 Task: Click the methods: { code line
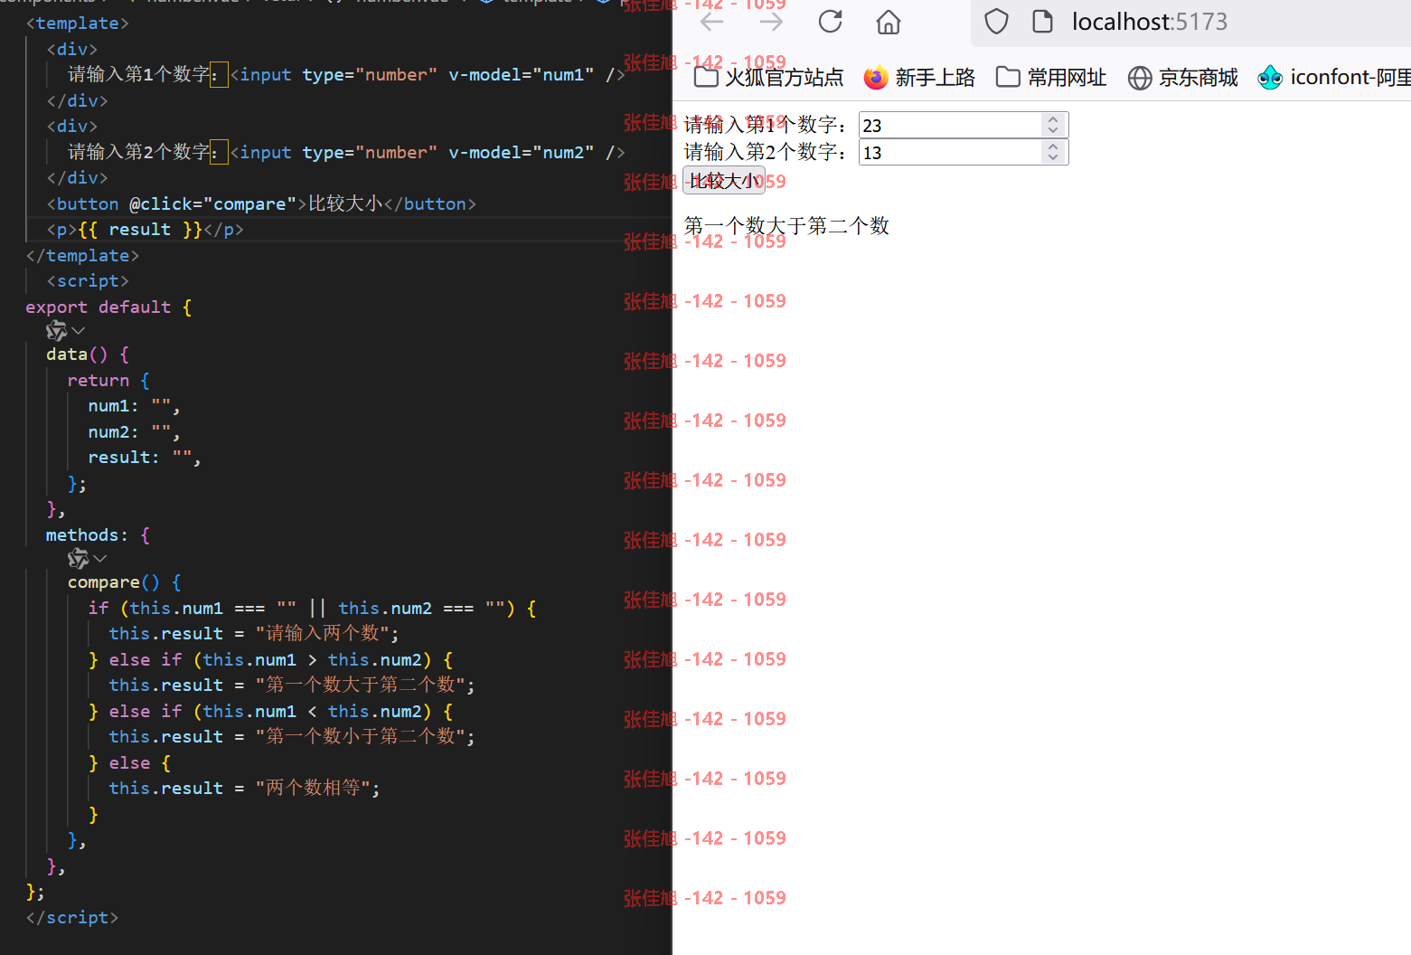pos(98,535)
